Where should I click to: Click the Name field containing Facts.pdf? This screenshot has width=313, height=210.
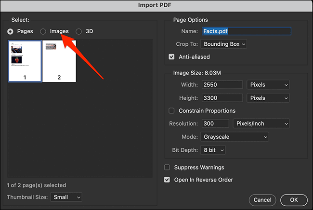tap(247, 31)
